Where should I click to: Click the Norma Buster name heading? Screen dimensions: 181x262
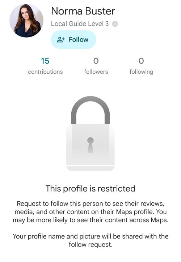coord(83,11)
